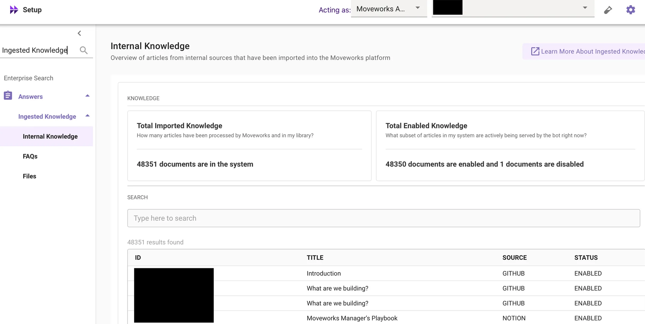This screenshot has width=645, height=324.
Task: Click the ID column header
Action: coord(138,258)
